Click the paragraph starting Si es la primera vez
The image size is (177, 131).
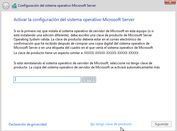coord(84,39)
